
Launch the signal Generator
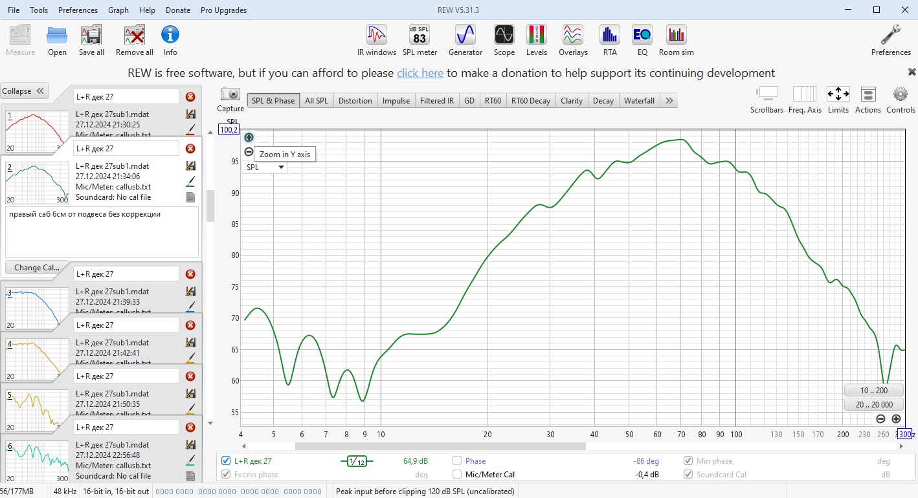click(x=465, y=40)
